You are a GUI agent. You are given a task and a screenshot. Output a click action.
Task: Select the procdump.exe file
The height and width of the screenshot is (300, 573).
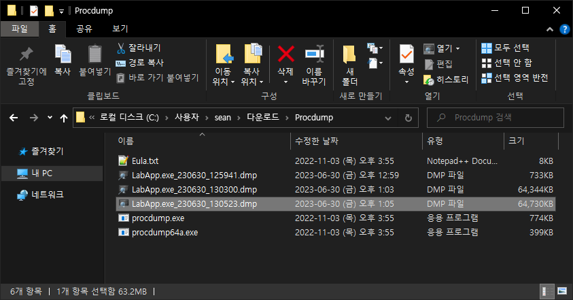point(158,218)
